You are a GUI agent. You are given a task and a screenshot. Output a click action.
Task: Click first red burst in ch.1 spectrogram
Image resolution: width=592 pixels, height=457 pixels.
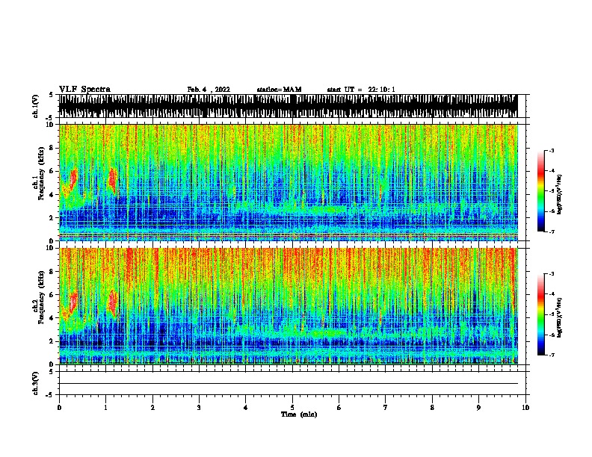pyautogui.click(x=73, y=178)
